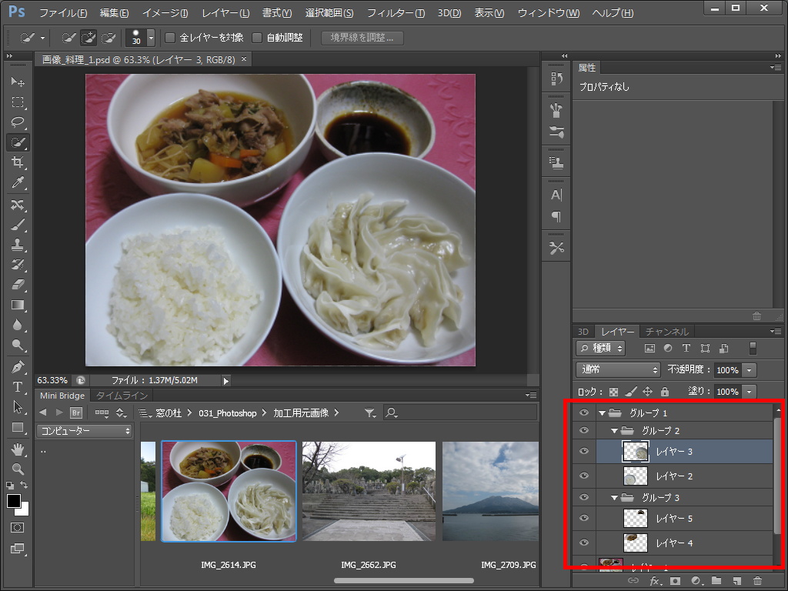Open the Character panel icon
Screen dimensions: 788x591
[x=556, y=195]
